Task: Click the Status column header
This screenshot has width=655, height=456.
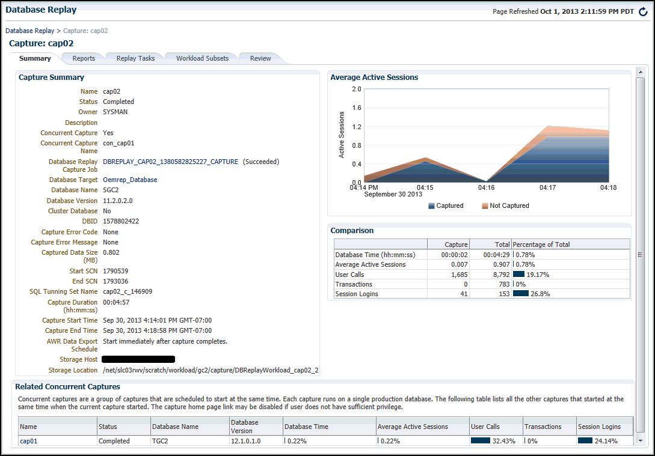Action: click(108, 425)
